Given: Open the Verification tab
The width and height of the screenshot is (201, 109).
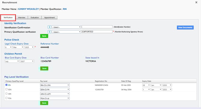Looking at the screenshot, I should click(x=8, y=18).
